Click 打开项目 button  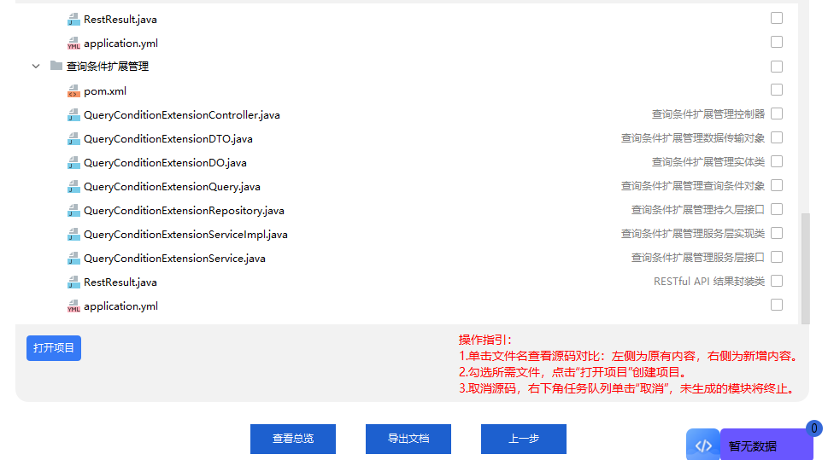coord(54,348)
